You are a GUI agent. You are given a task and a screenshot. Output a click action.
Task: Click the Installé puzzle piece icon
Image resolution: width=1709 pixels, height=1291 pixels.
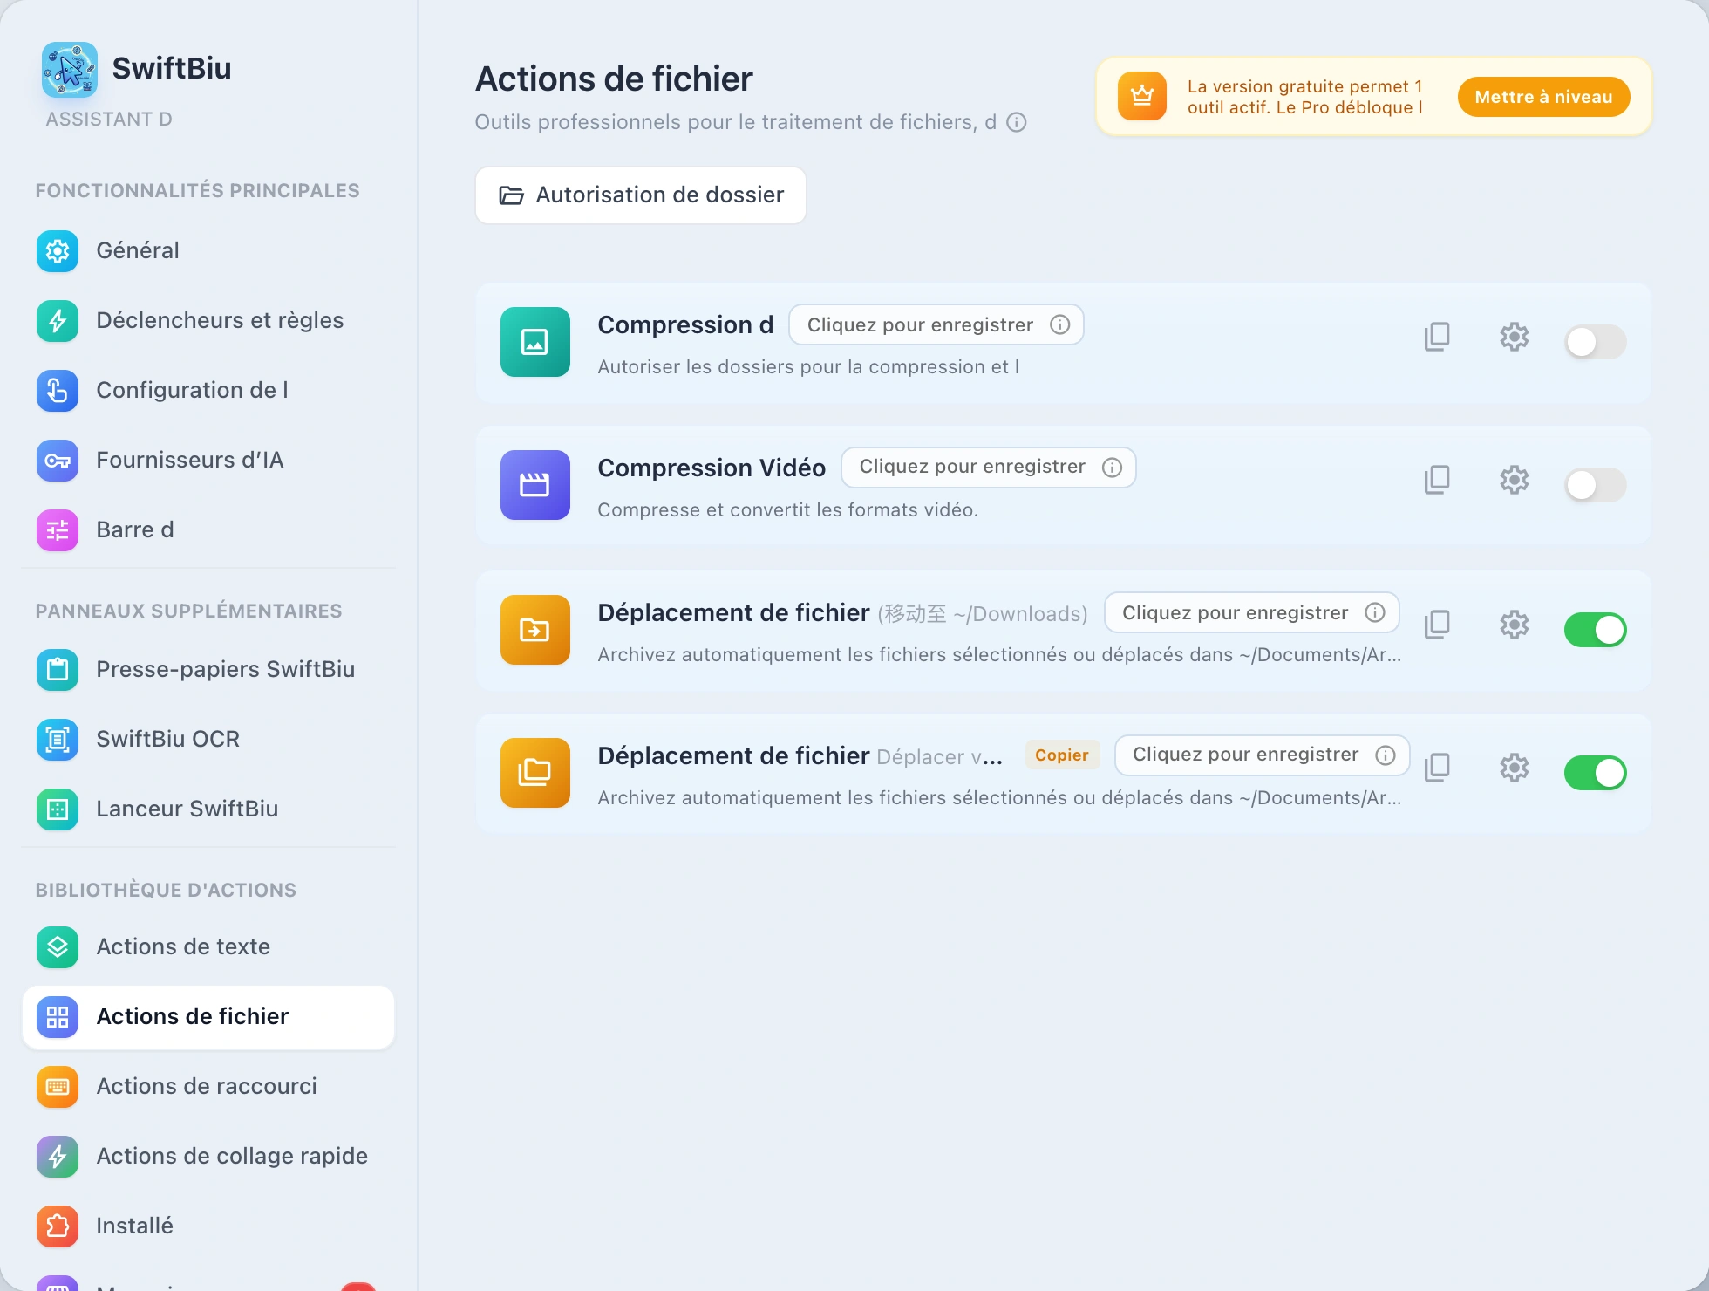tap(58, 1226)
